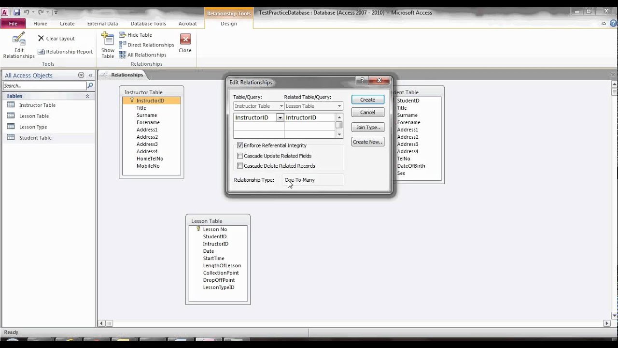The height and width of the screenshot is (348, 618).
Task: Select Lesson Type in navigation pane
Action: pyautogui.click(x=33, y=127)
